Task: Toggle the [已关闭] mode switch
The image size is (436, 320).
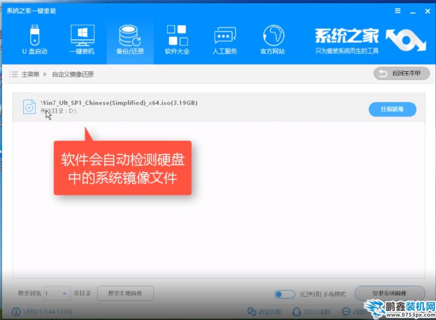Action: (285, 294)
